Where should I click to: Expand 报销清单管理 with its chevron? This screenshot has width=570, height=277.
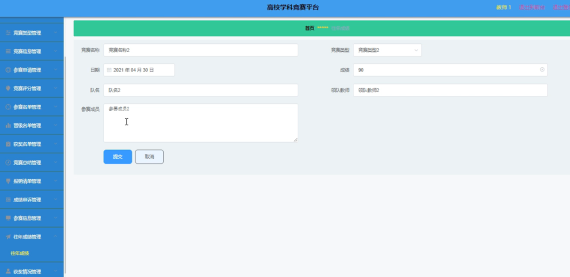[x=56, y=181]
